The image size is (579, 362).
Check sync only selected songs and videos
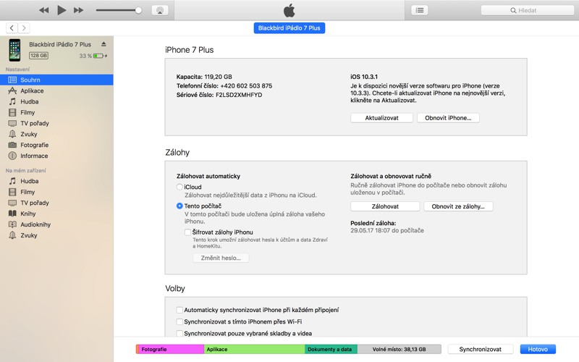(x=179, y=333)
